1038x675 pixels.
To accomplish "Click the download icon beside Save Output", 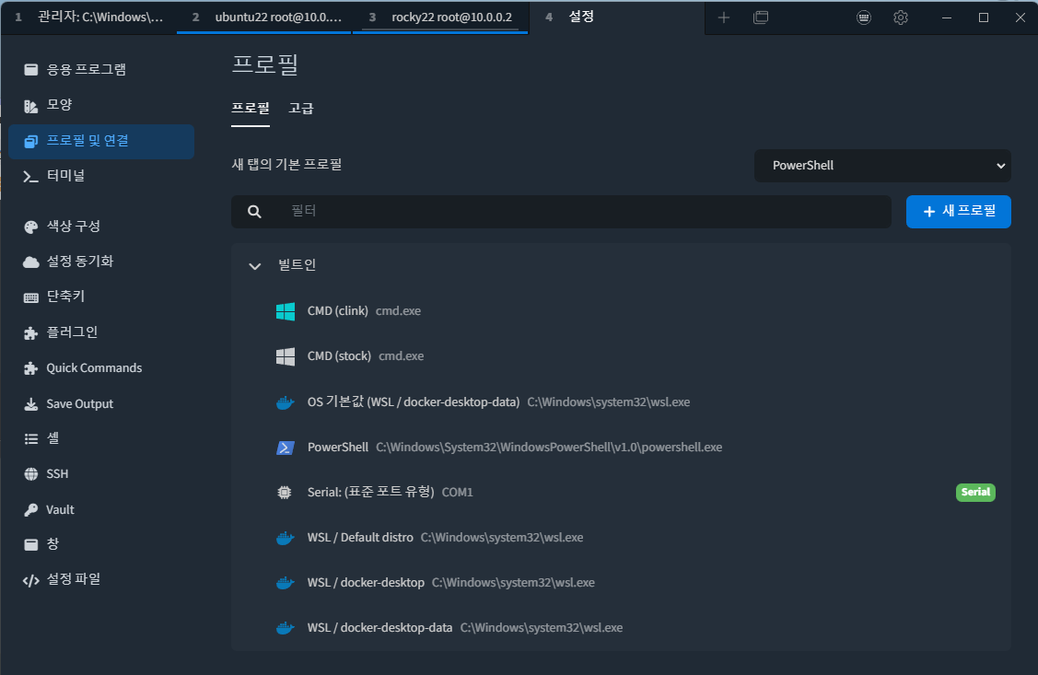I will 30,403.
